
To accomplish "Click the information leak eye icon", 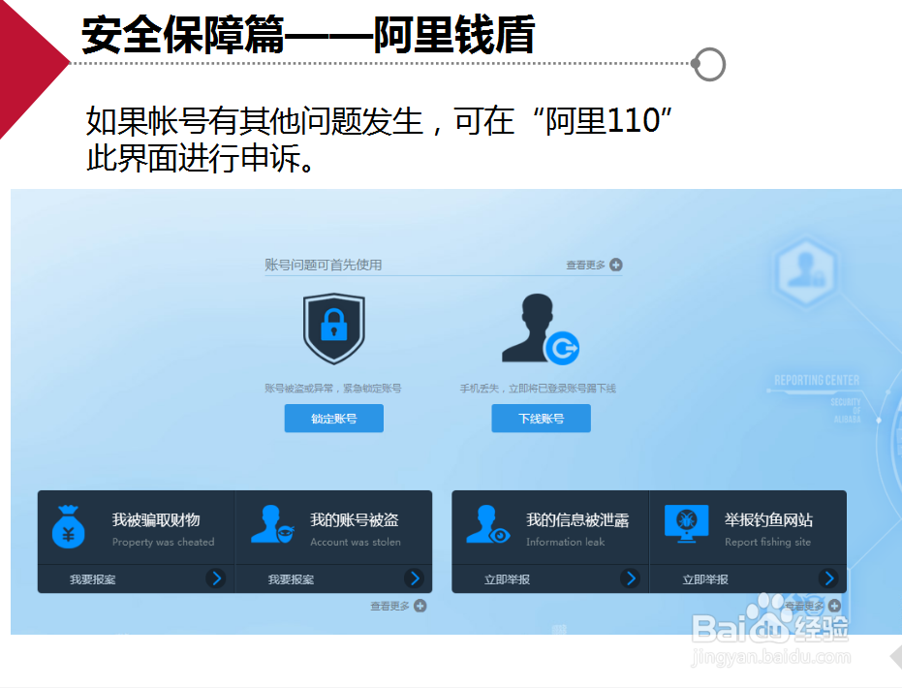I will pyautogui.click(x=488, y=524).
